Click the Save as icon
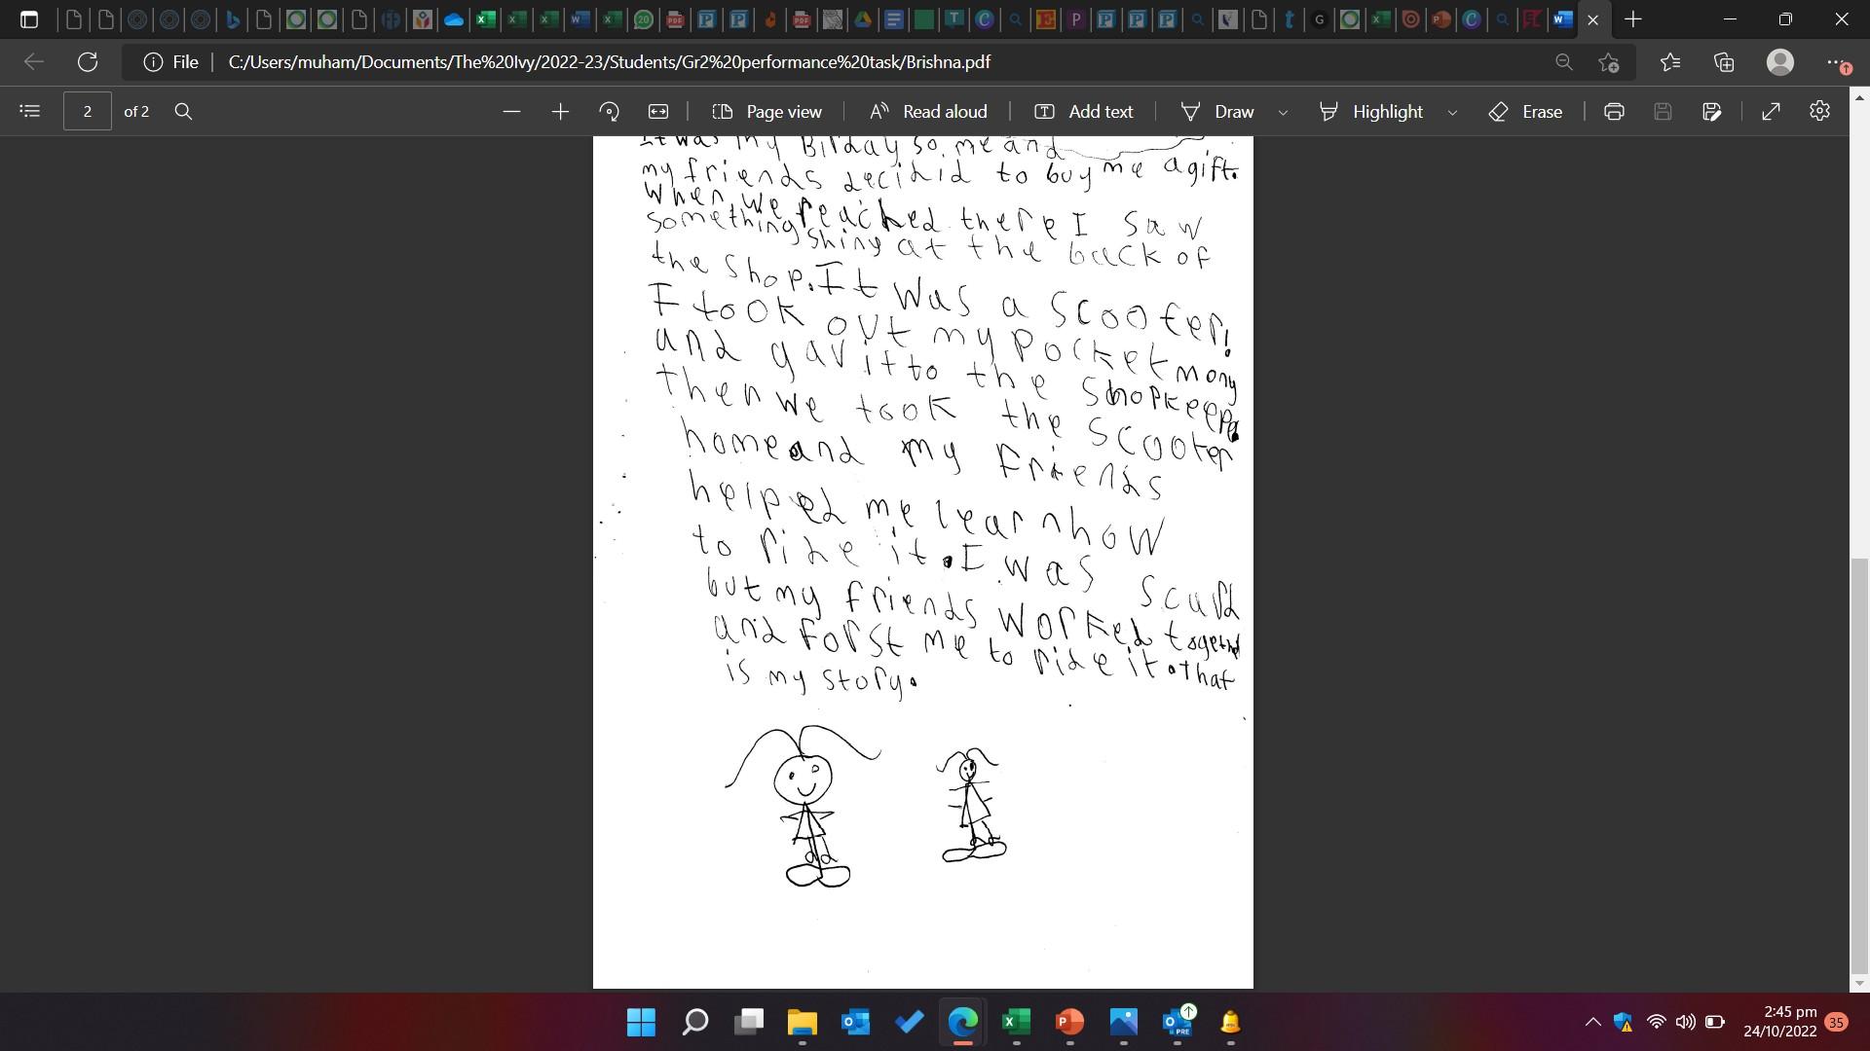The width and height of the screenshot is (1870, 1051). pyautogui.click(x=1711, y=111)
